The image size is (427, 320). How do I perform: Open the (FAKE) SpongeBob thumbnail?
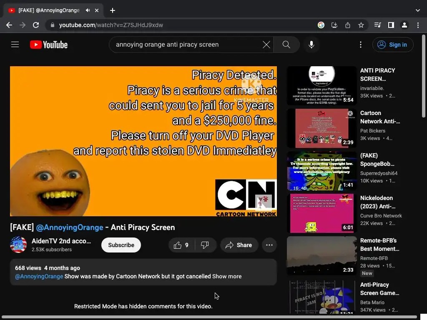[322, 170]
